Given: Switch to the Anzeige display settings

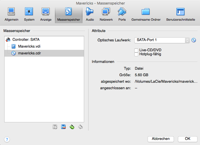Looking at the screenshot, I should tap(46, 14).
